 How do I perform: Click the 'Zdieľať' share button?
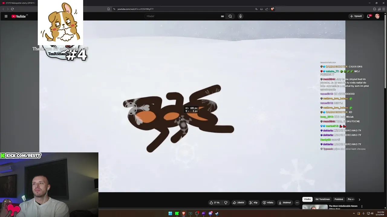[239, 203]
